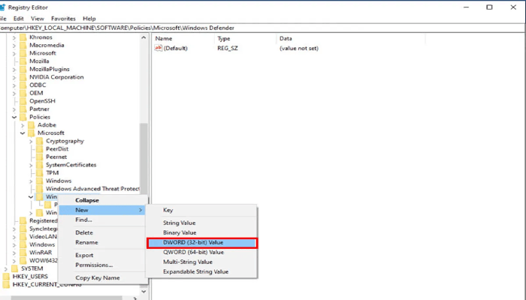Click Copy Key Name in context menu

click(x=98, y=277)
